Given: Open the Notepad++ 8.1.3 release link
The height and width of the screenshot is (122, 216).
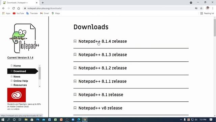Looking at the screenshot, I should point(103,55).
